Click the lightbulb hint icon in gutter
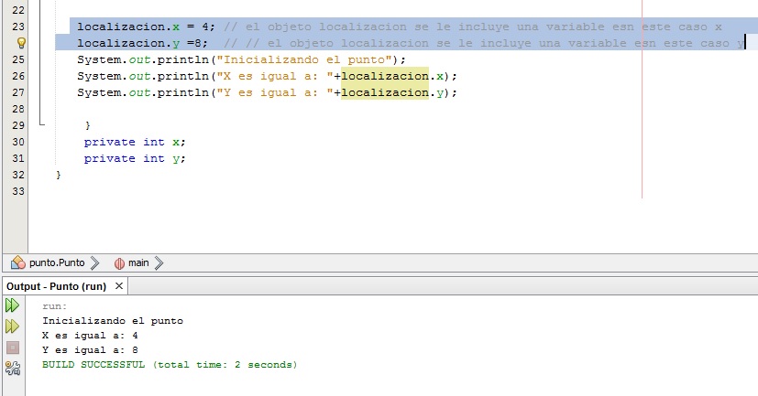The image size is (758, 396). 21,43
